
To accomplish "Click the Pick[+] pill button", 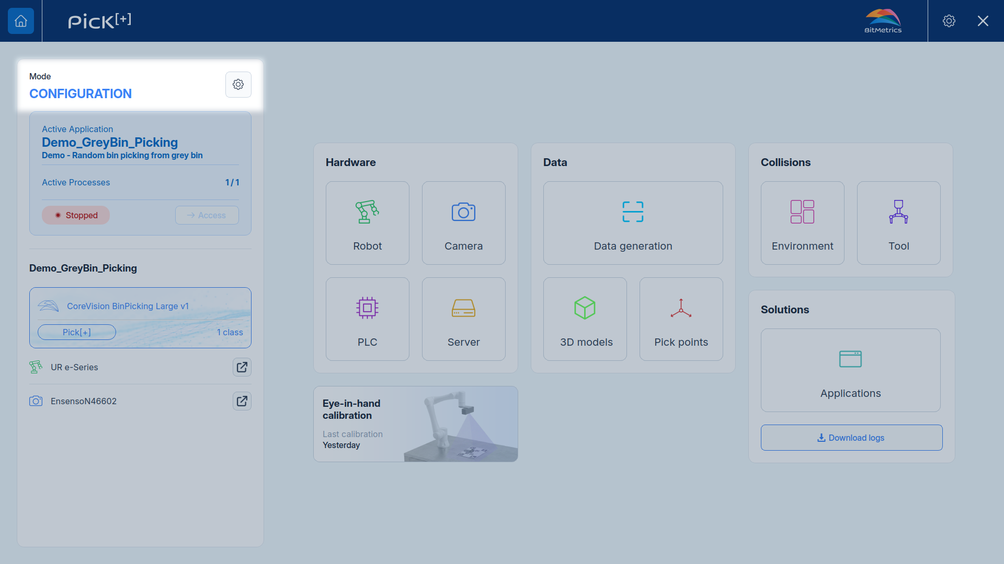I will tap(77, 332).
